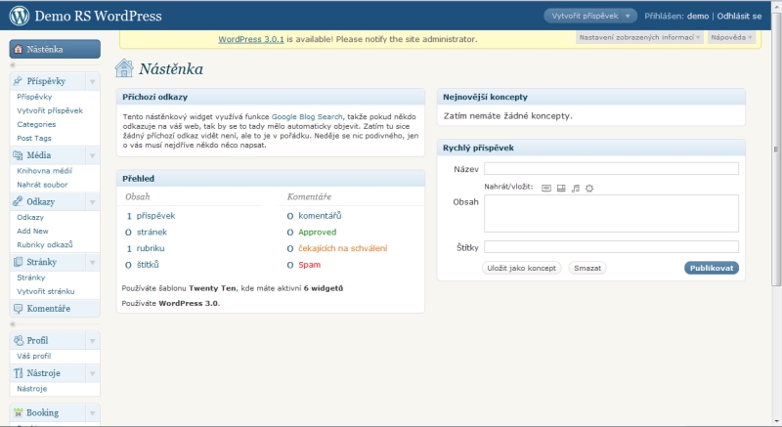
Task: Click the Příchozí odkazy widget header
Action: [x=271, y=97]
